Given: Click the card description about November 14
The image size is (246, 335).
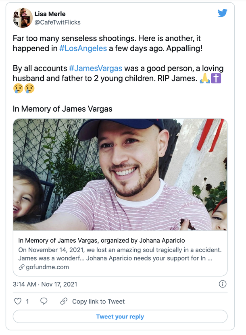Looking at the screenshot, I should [120, 254].
